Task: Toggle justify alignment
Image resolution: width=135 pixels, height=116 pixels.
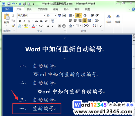Action: pos(85,21)
